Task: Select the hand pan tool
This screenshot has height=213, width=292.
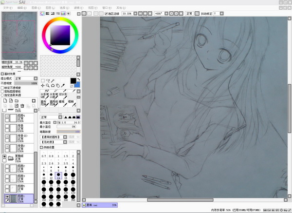Action: pos(58,85)
